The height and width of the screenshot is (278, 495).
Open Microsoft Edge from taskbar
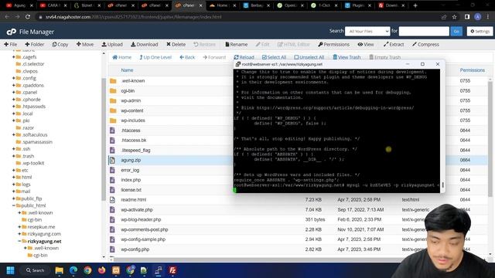click(x=73, y=270)
